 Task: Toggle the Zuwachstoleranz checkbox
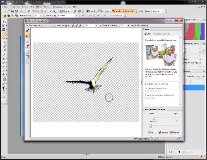[101, 26]
